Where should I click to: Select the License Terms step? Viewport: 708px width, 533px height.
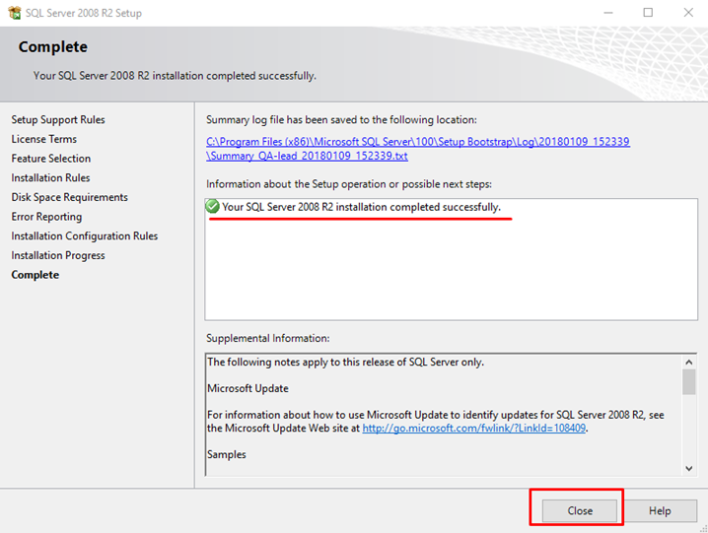point(43,139)
